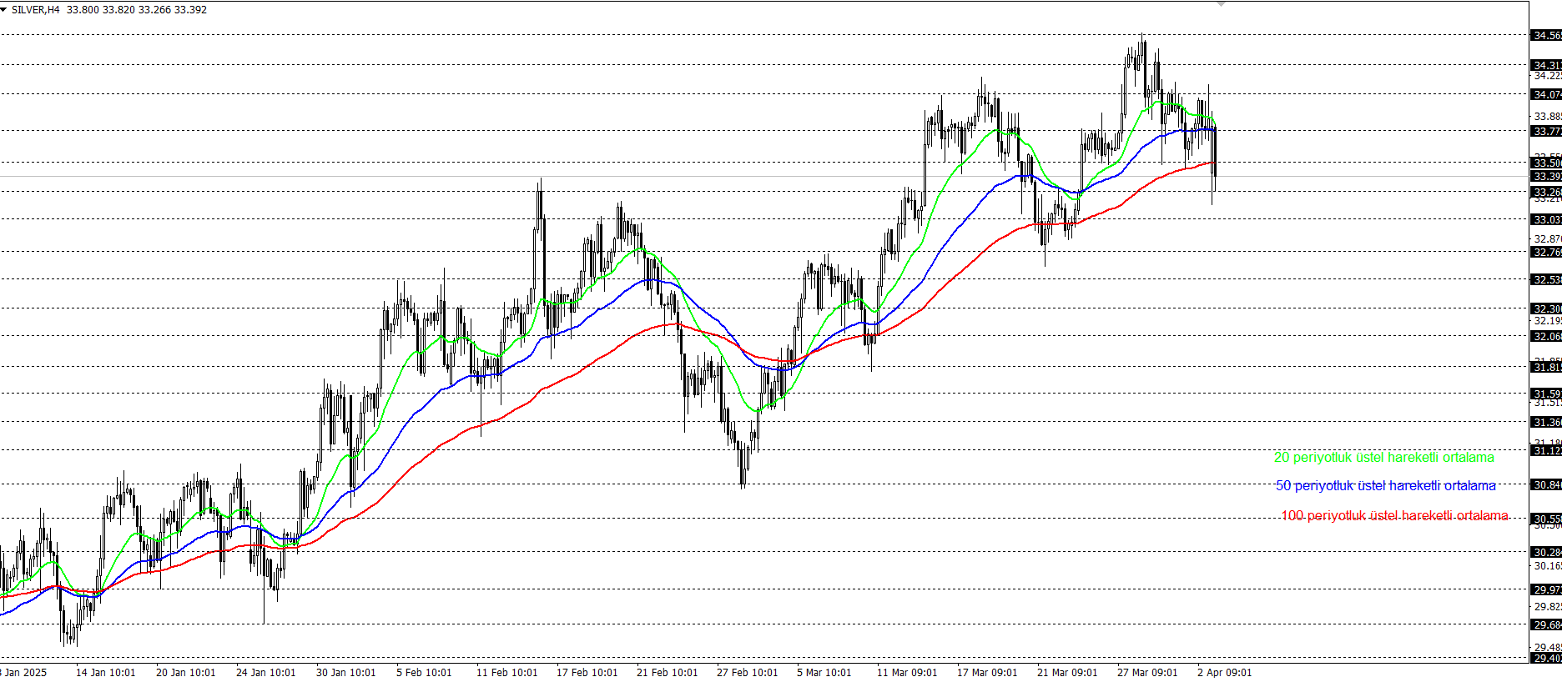Select the red 100 periyotluk üstel hareketli ortalama label
This screenshot has height=682, width=1562.
[x=1394, y=515]
